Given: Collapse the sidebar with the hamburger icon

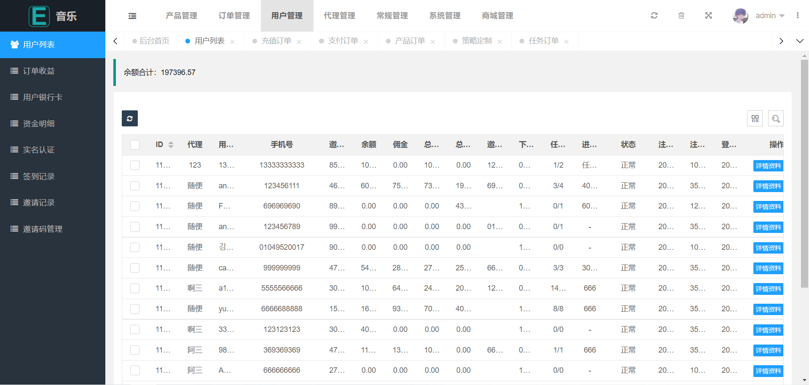Looking at the screenshot, I should click(132, 16).
